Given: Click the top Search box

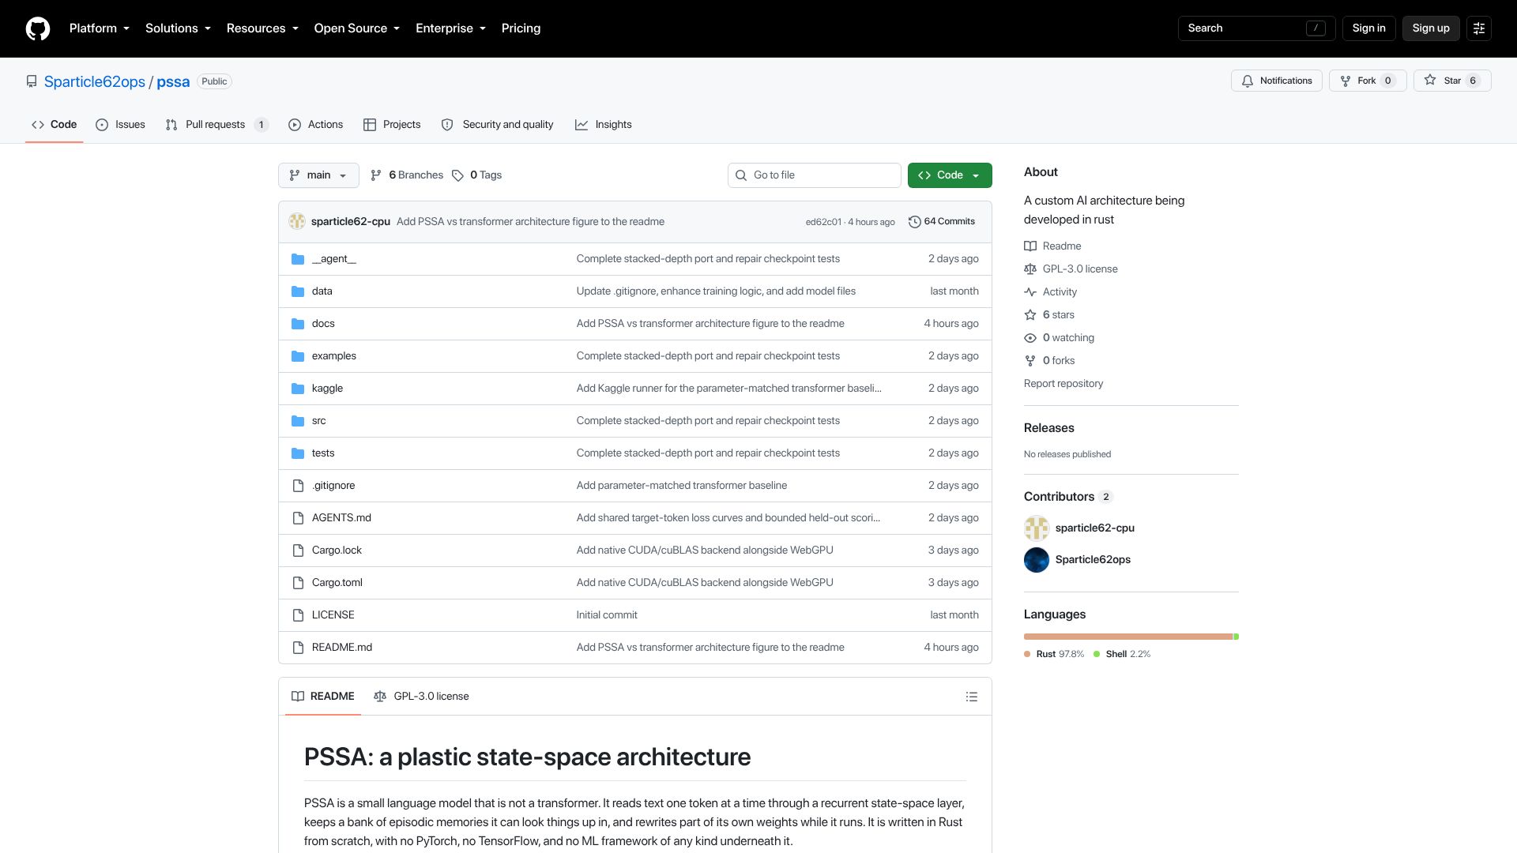Looking at the screenshot, I should pyautogui.click(x=1256, y=28).
